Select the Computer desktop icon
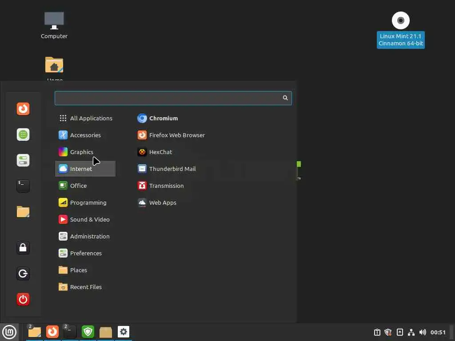The width and height of the screenshot is (455, 341). 54,25
